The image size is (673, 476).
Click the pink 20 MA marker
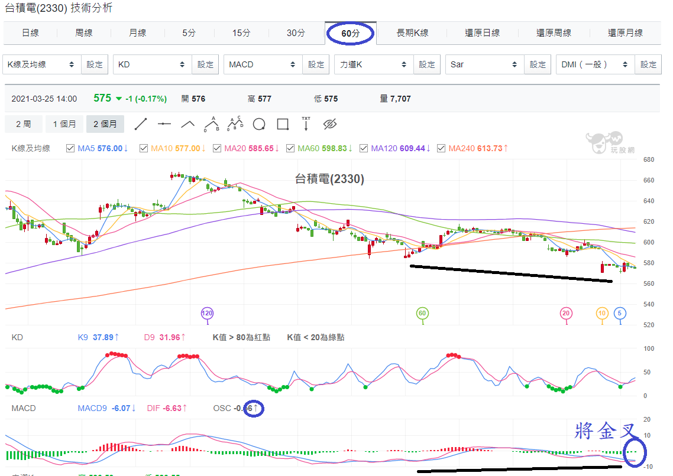566,313
